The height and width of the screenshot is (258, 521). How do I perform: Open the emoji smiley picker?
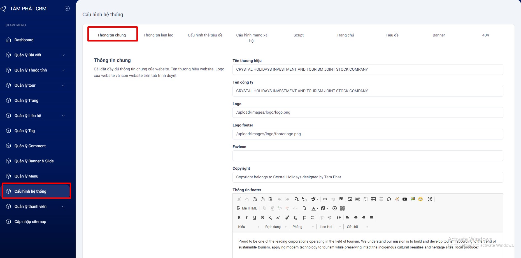coord(420,199)
